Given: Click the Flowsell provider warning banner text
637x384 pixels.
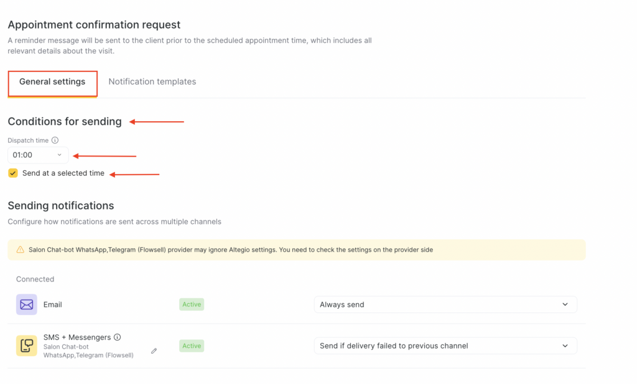Looking at the screenshot, I should pyautogui.click(x=230, y=250).
